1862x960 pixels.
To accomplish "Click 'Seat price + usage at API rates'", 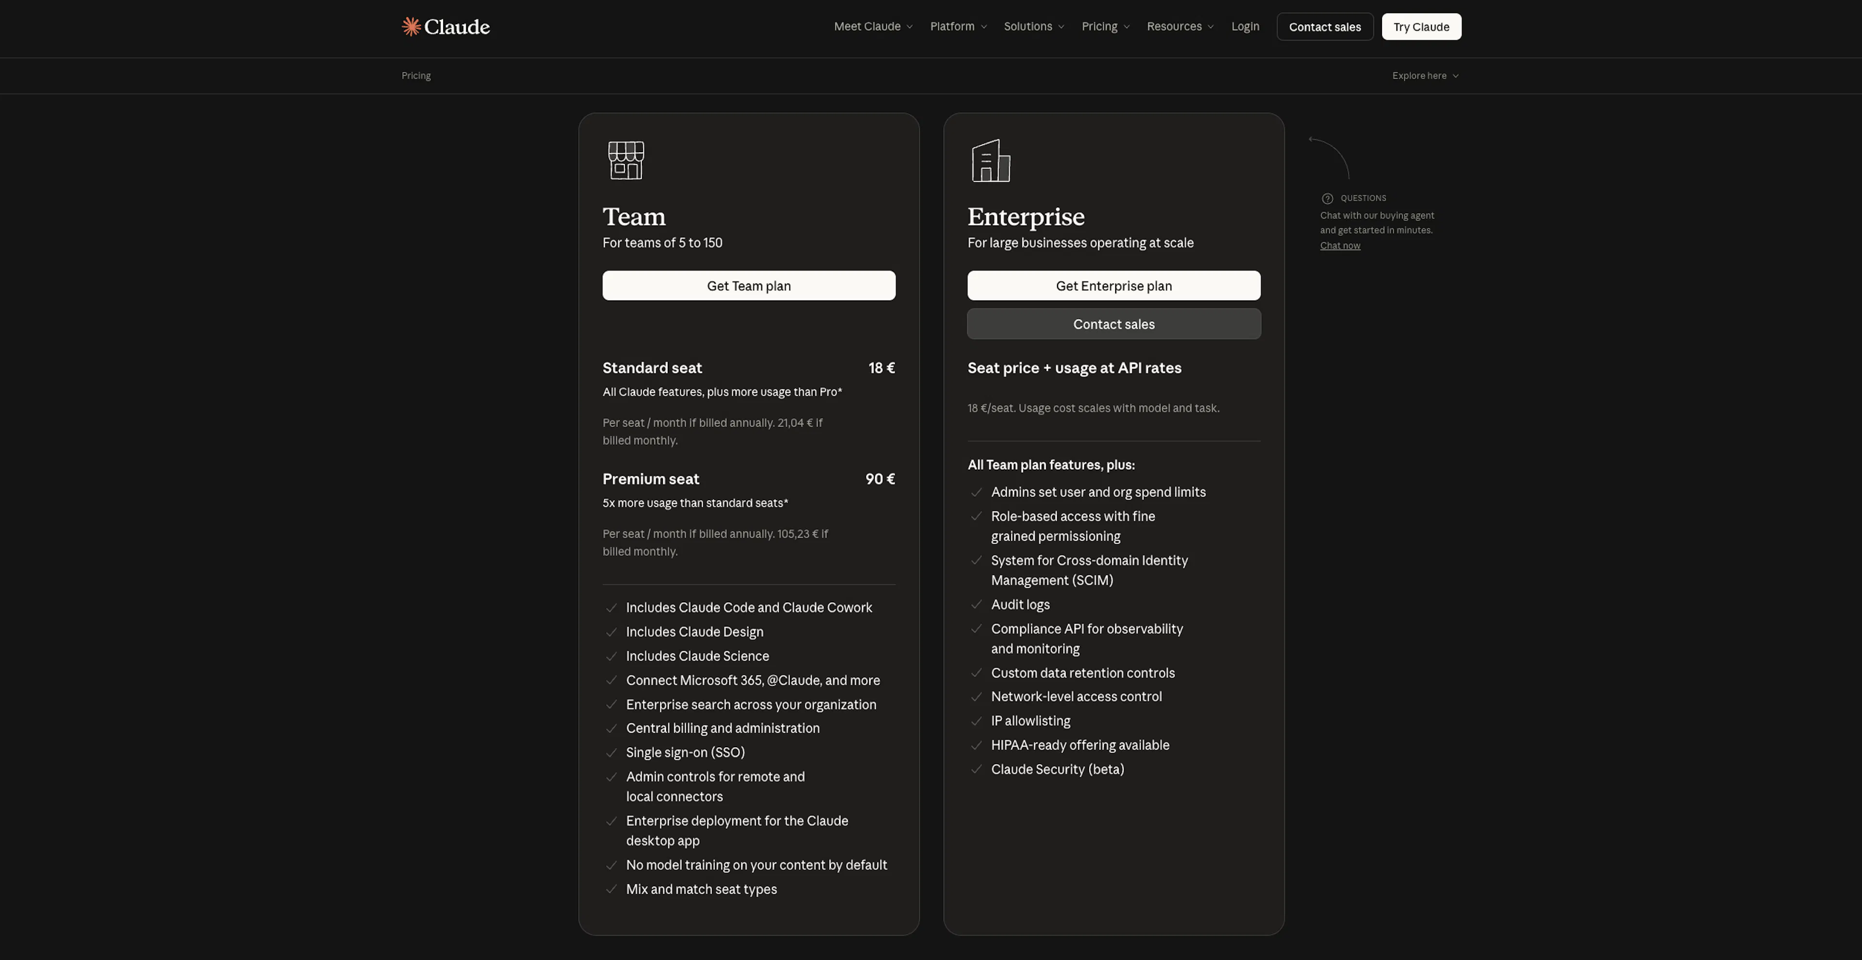I will pyautogui.click(x=1074, y=368).
